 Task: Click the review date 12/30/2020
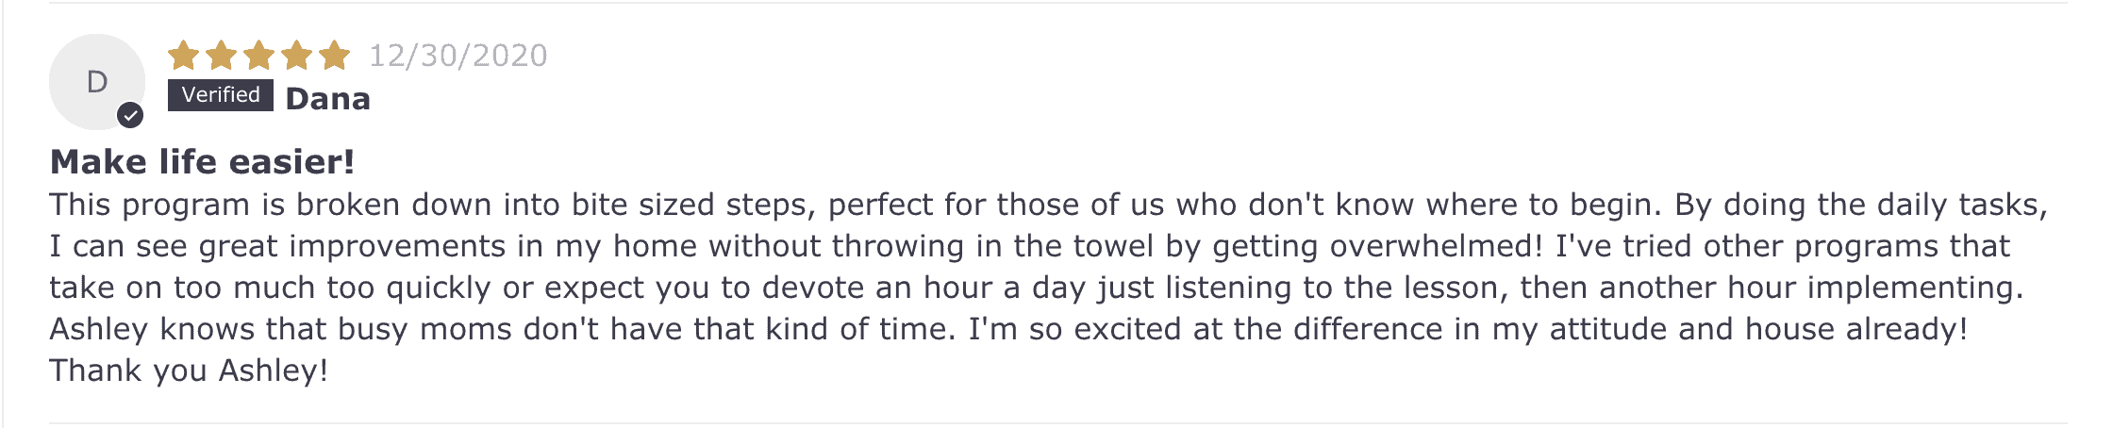458,56
